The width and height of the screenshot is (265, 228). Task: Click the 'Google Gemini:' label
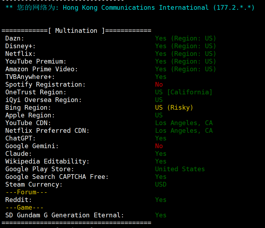[32, 146]
